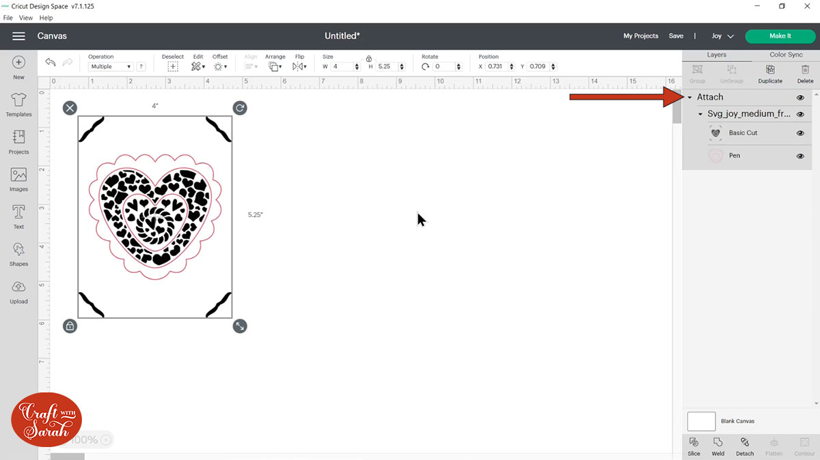820x460 pixels.
Task: Click the Weld tool
Action: pyautogui.click(x=717, y=446)
